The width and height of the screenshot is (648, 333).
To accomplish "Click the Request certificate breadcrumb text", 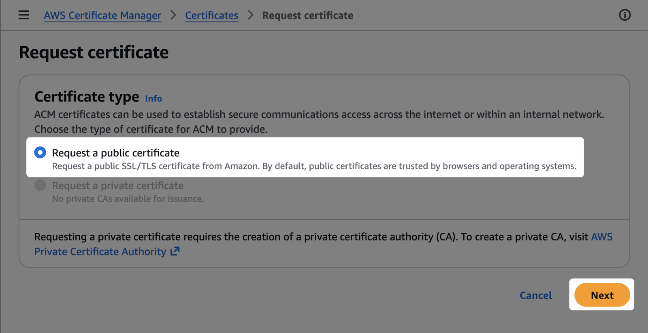I will click(307, 15).
